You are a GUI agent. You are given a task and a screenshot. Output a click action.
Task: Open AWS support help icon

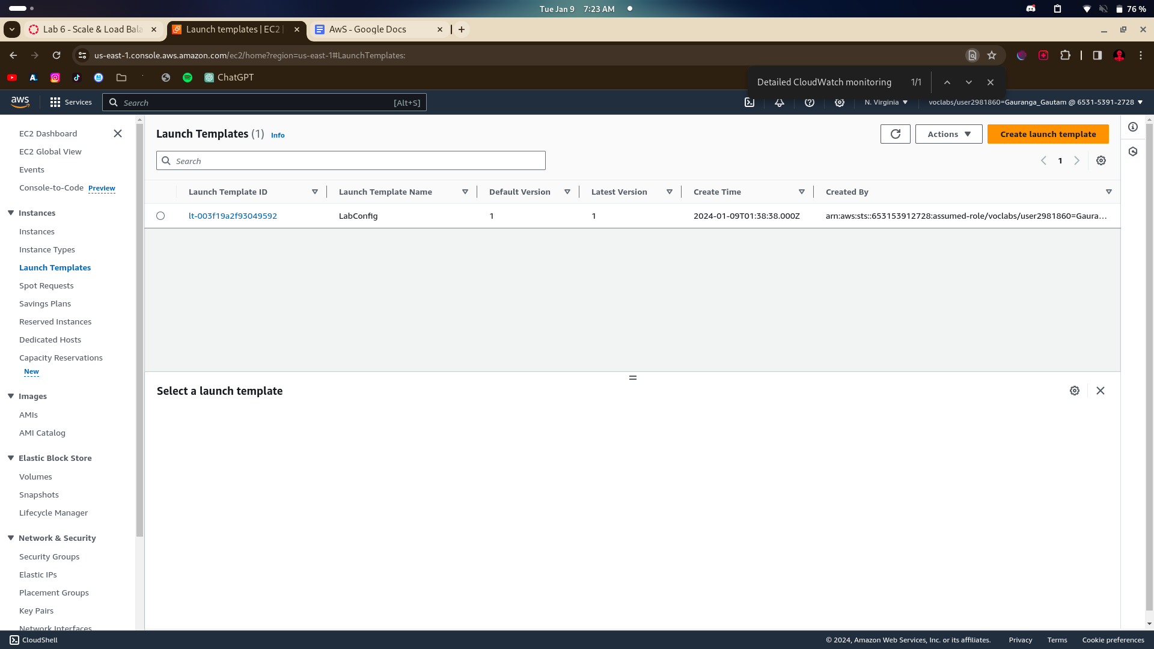click(x=809, y=103)
